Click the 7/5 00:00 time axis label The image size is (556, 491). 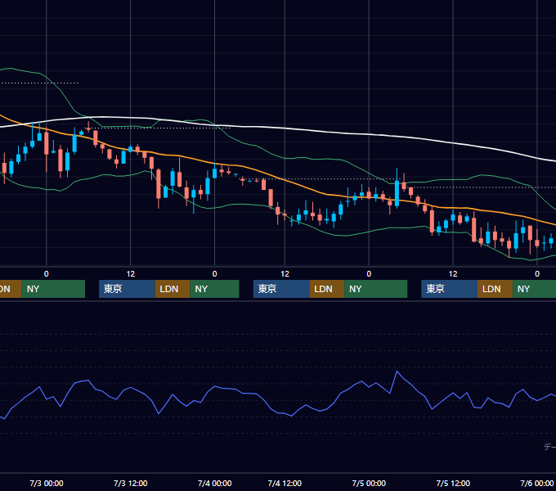pyautogui.click(x=369, y=483)
